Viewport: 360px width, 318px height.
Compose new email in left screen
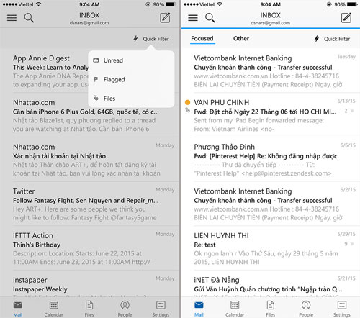pos(165,18)
